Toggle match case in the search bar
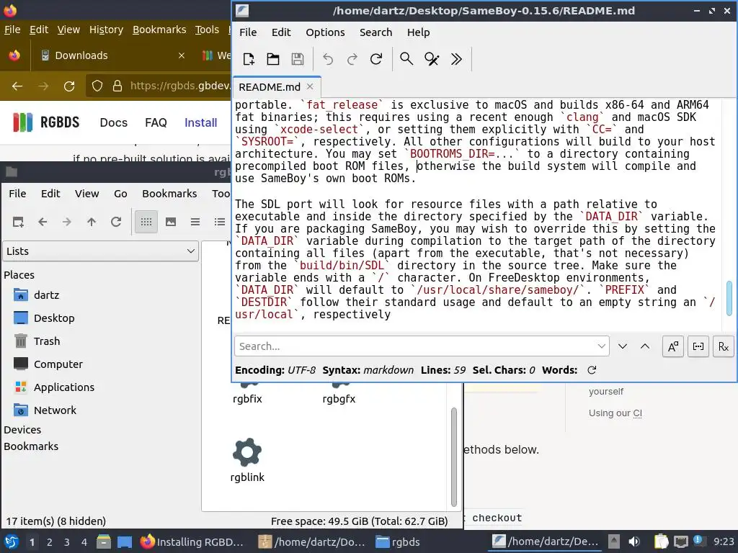 point(673,346)
